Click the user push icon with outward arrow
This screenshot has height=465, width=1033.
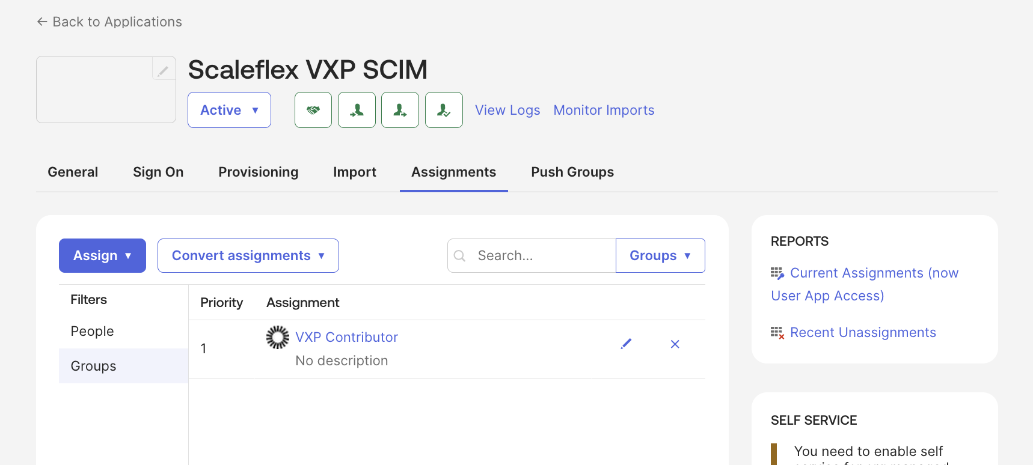coord(400,110)
